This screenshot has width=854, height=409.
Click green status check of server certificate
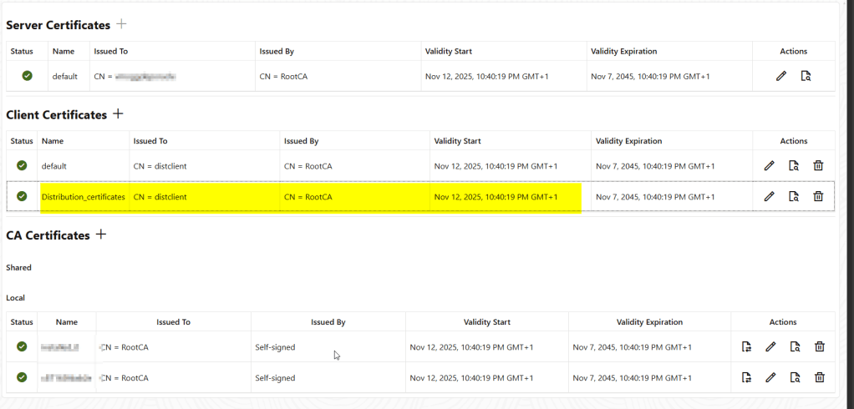coord(27,76)
